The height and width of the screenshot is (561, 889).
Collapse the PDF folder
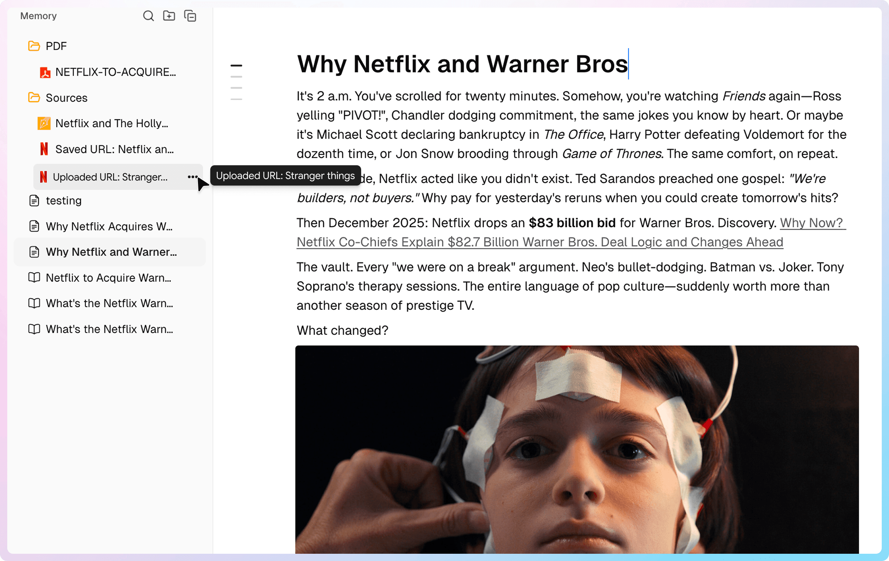tap(34, 46)
